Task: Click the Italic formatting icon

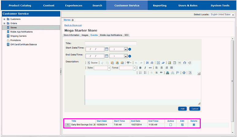Action: (x=145, y=68)
